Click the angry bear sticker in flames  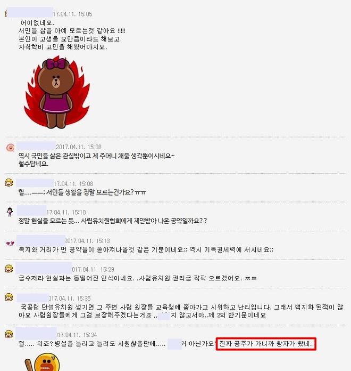click(x=57, y=92)
